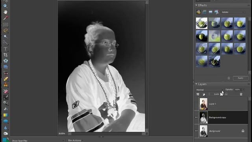Select the Red Eye Removal tool
This screenshot has width=252, height=142.
click(6, 73)
